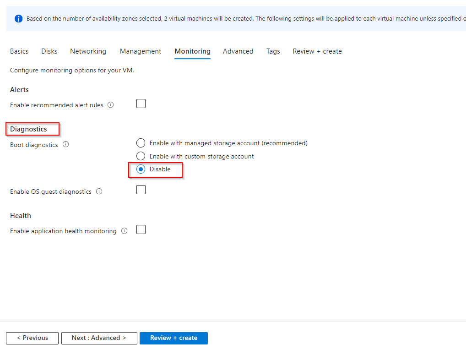Go to the Networking tab
Viewport: 466px width, 355px height.
tap(88, 51)
